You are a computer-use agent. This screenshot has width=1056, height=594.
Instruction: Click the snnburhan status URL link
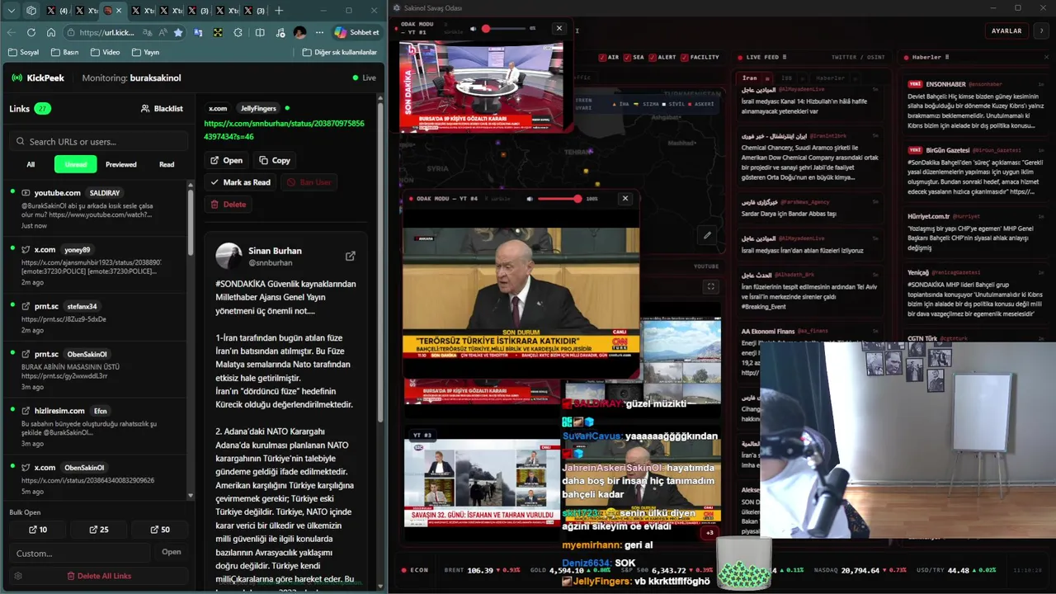point(284,130)
